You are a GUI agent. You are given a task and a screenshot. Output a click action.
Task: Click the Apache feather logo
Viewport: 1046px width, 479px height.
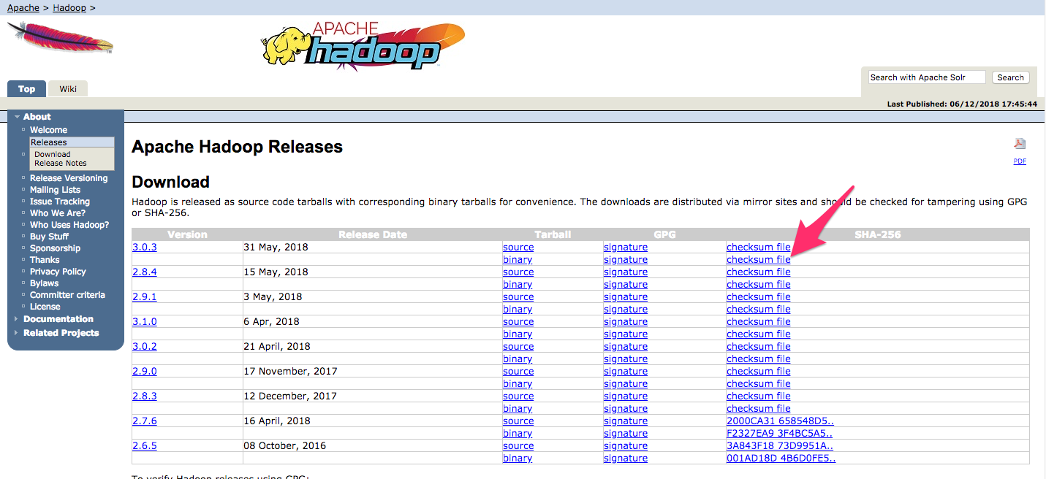60,38
